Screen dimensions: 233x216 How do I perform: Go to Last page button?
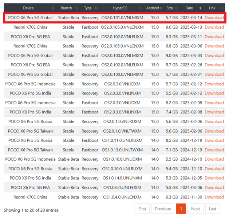click(213, 209)
